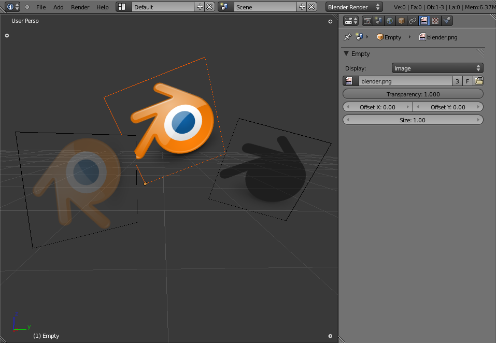This screenshot has height=343, width=496.
Task: Open the World properties tab
Action: (x=390, y=21)
